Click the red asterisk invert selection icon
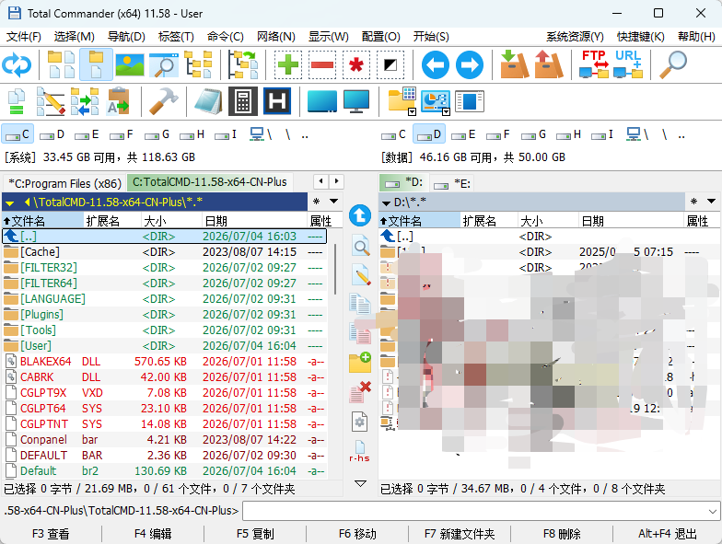 (x=356, y=64)
